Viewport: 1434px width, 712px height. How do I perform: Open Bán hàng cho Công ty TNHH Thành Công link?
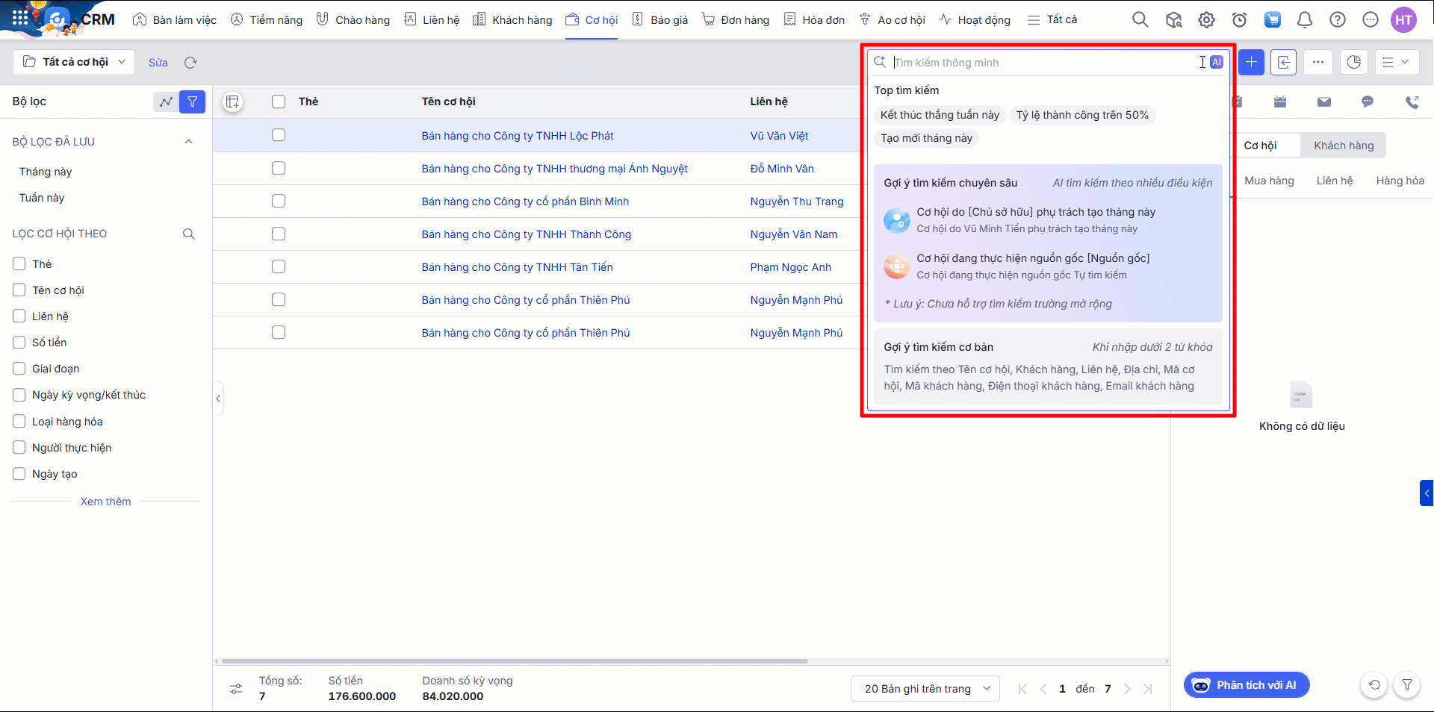click(x=526, y=234)
